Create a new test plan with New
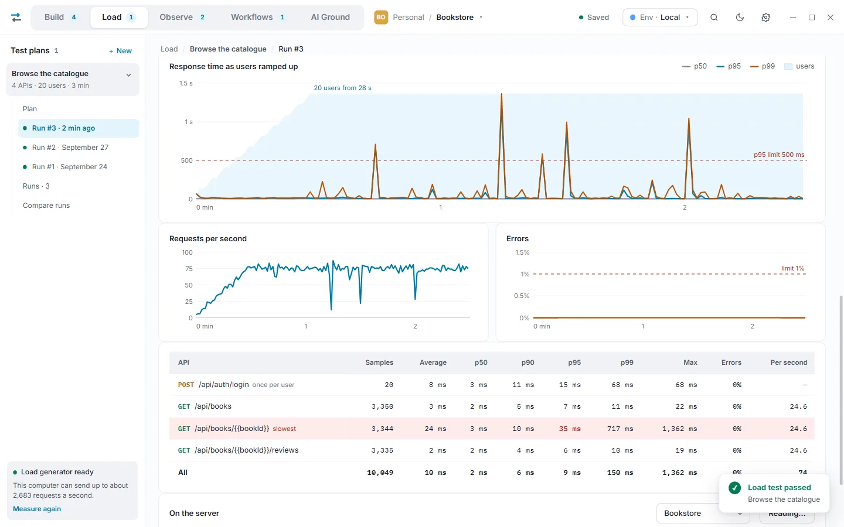 pos(120,51)
